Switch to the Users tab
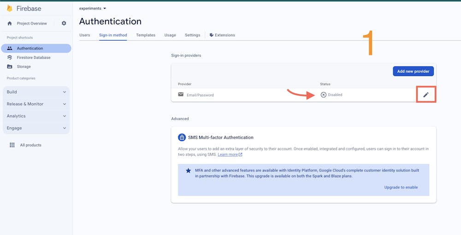 pos(85,35)
